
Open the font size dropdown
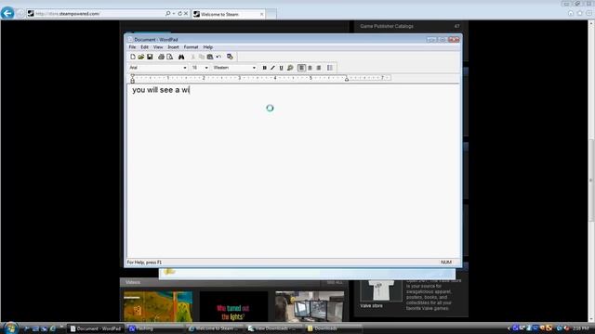[x=206, y=68]
